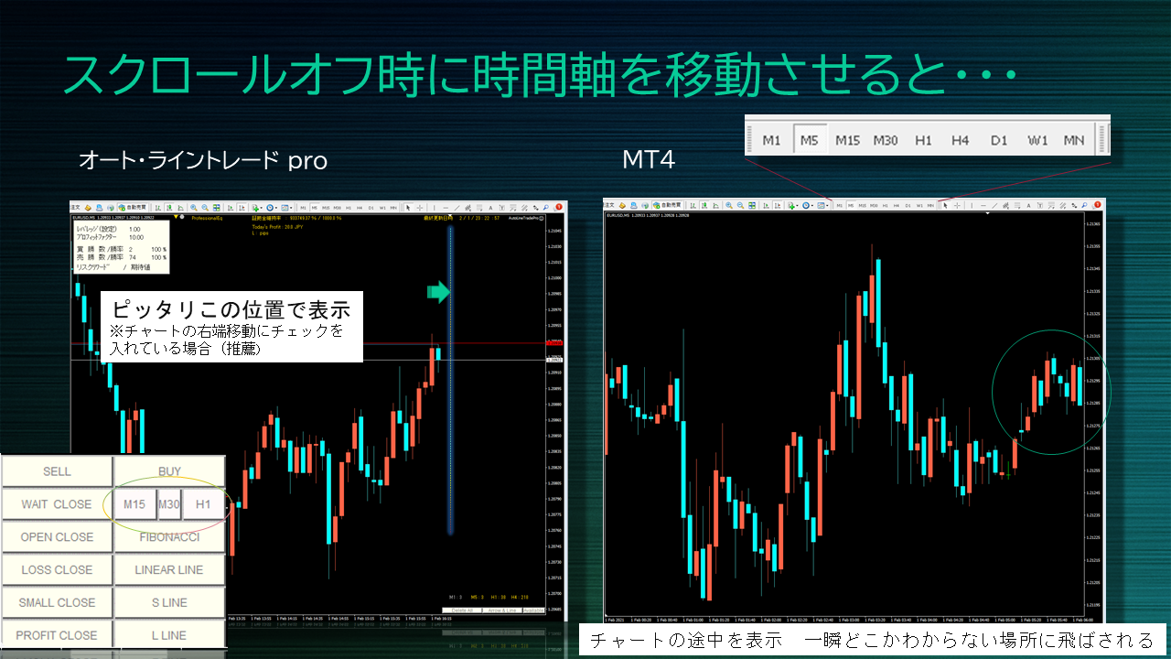Click the S LINE button

(169, 603)
